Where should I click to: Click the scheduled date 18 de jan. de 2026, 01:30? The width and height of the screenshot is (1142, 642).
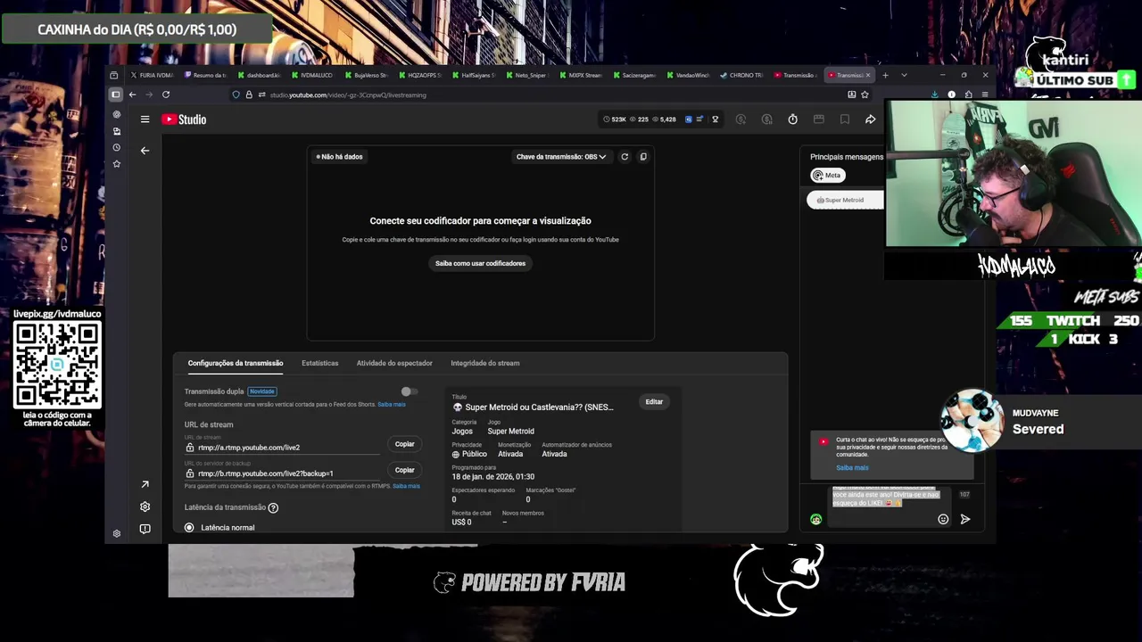point(493,477)
